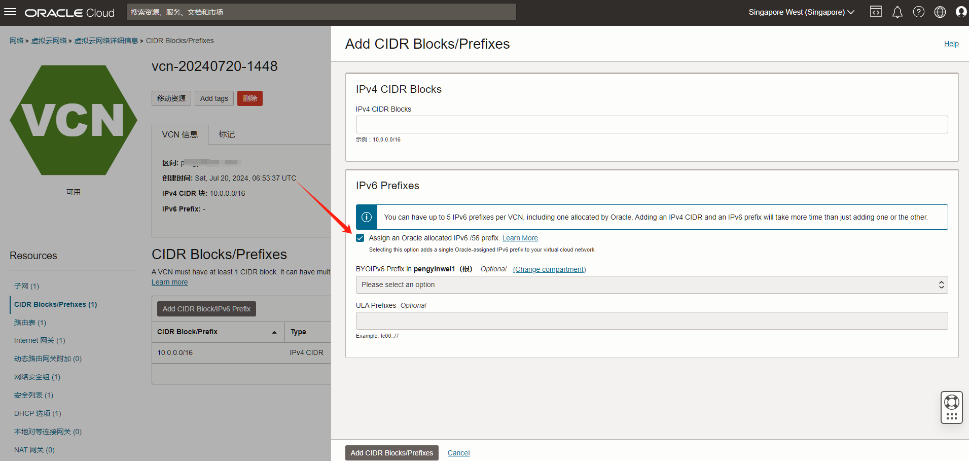Open the 子网 (1) resource link
This screenshot has width=969, height=461.
tap(26, 286)
